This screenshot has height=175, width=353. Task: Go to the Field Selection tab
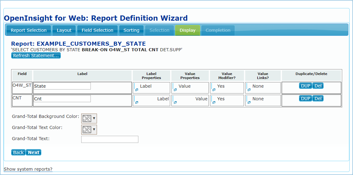[x=98, y=30]
